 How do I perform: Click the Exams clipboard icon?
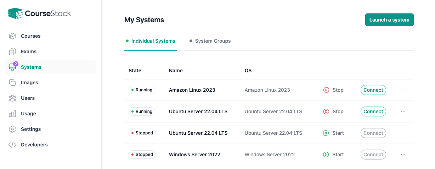(x=12, y=52)
